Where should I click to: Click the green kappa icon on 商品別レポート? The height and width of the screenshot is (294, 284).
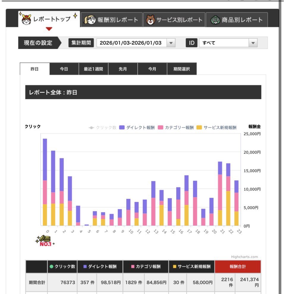(215, 20)
